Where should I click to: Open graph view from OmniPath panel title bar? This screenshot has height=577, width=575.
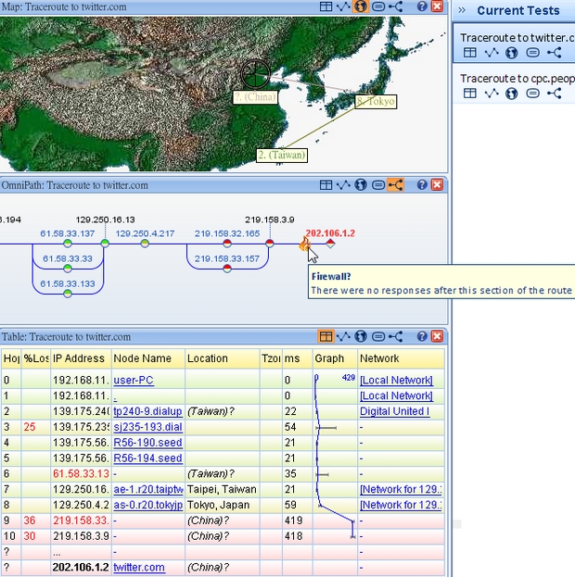pyautogui.click(x=343, y=184)
